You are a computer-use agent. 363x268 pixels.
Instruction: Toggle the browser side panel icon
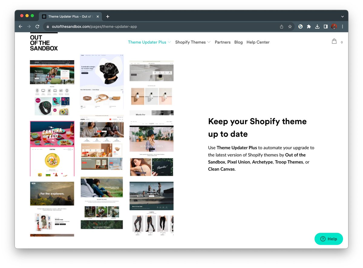coord(325,27)
